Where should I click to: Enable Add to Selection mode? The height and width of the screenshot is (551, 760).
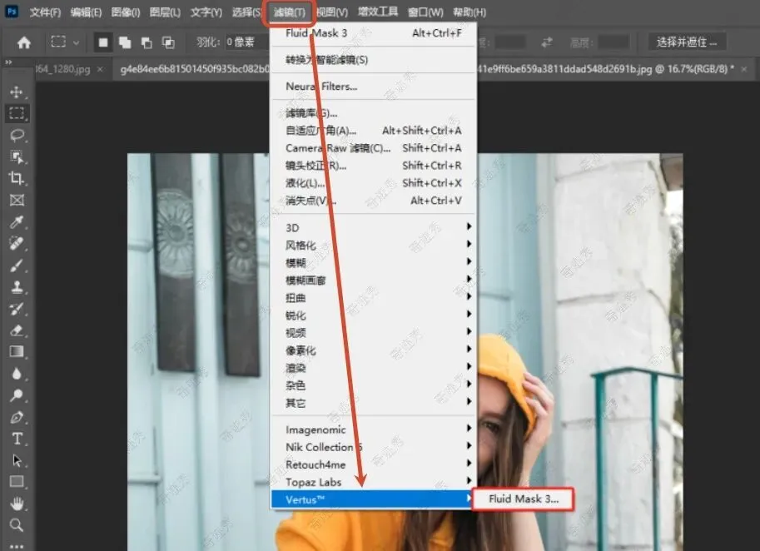coord(125,42)
